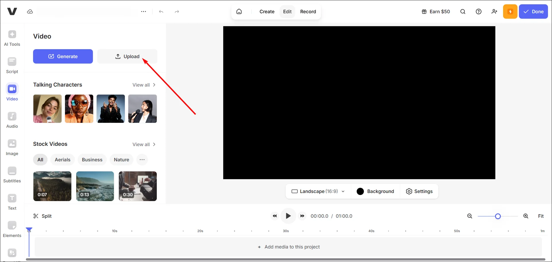Viewport: 552px width, 262px height.
Task: Click the Elements sidebar icon
Action: [12, 229]
